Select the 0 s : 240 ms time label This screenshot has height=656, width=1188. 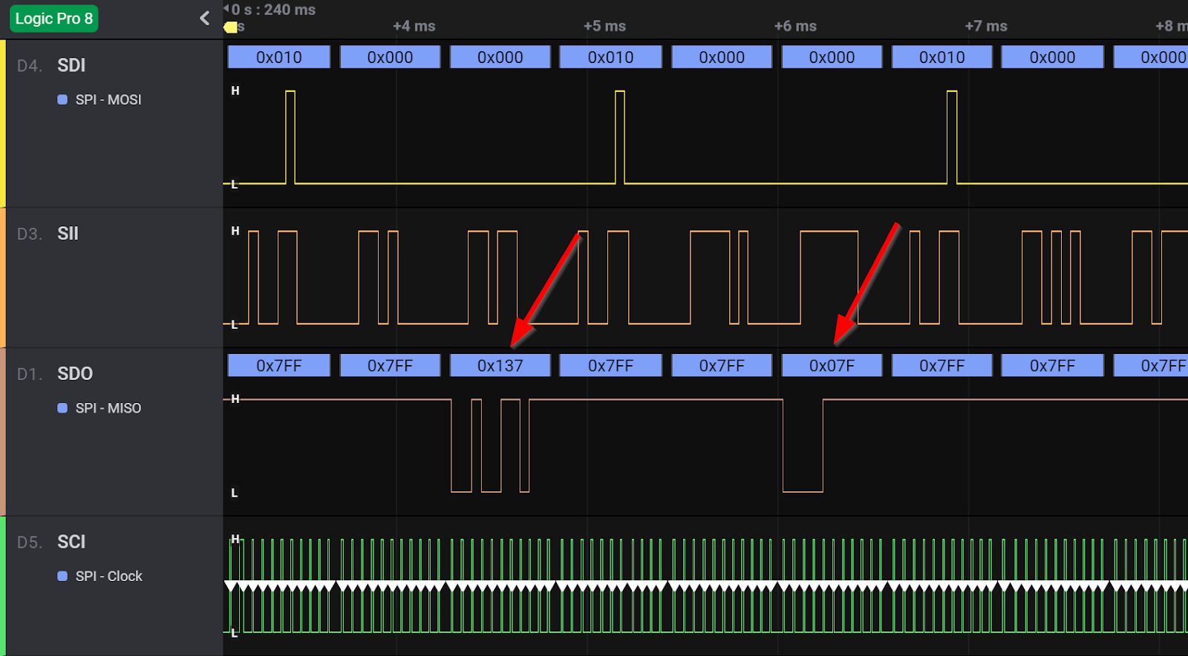coord(273,10)
